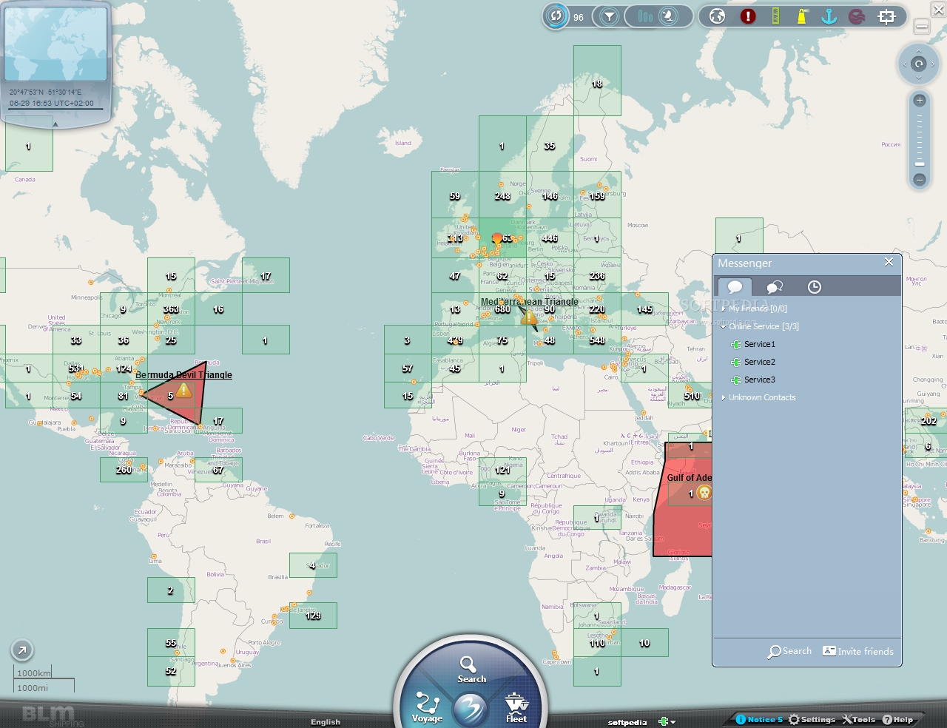This screenshot has width=947, height=728.
Task: Click the 96 ship count value
Action: (579, 17)
